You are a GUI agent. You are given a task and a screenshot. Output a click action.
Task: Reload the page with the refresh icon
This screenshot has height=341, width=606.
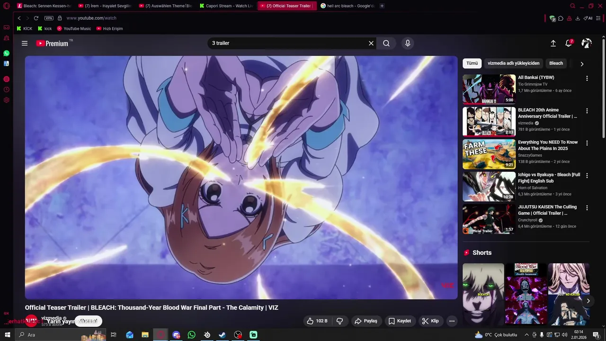pyautogui.click(x=36, y=18)
